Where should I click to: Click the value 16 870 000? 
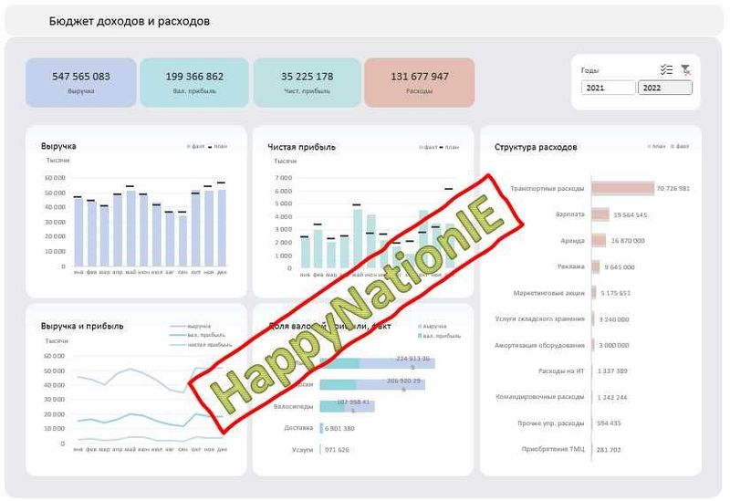point(628,241)
